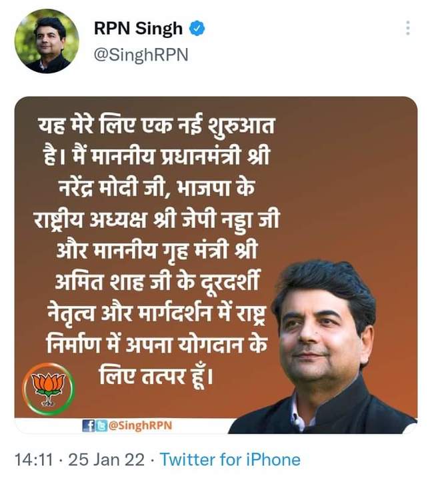Open the three-dot more options menu
Image resolution: width=432 pixels, height=480 pixels.
(x=408, y=28)
